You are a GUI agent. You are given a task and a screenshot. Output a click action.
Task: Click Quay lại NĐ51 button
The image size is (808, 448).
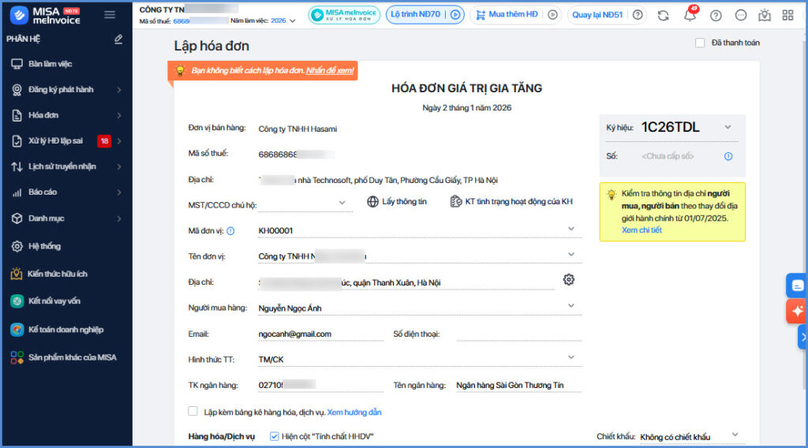click(597, 15)
